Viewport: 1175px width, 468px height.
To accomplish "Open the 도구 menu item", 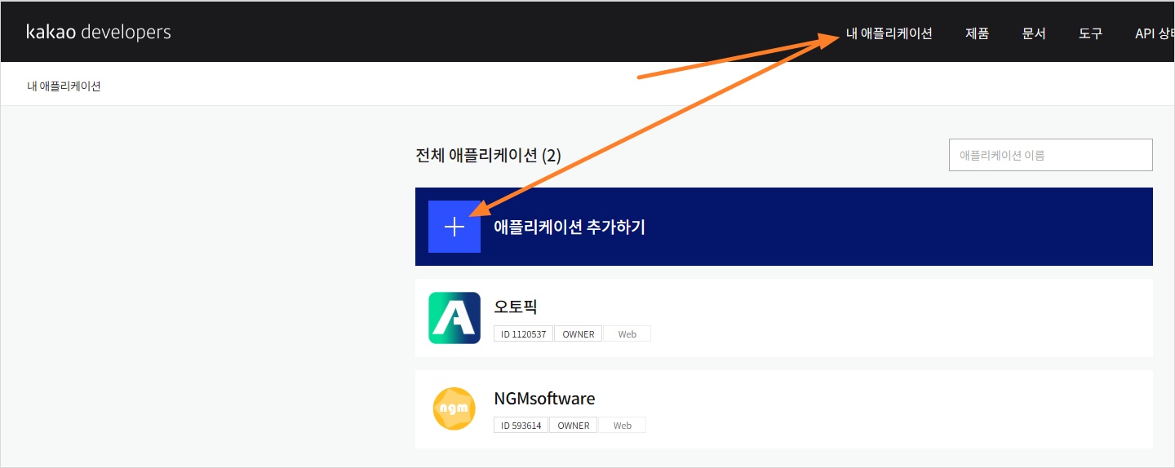I will [x=1090, y=33].
